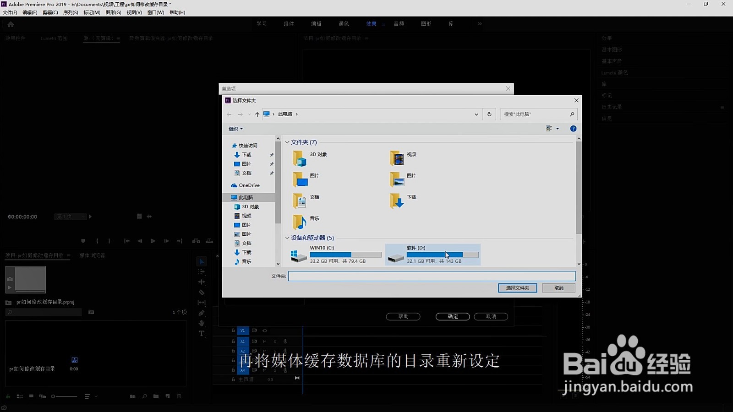This screenshot has height=412, width=733.
Task: Click the project panel thumbnail zoom slider
Action: point(64,396)
